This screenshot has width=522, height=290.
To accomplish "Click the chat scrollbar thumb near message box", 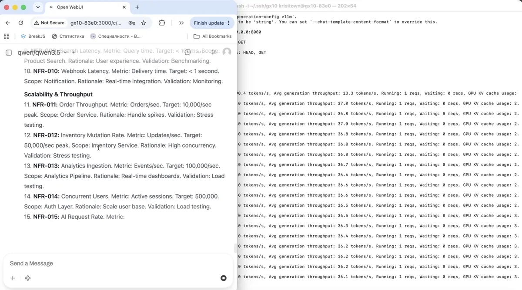I will tap(235, 248).
